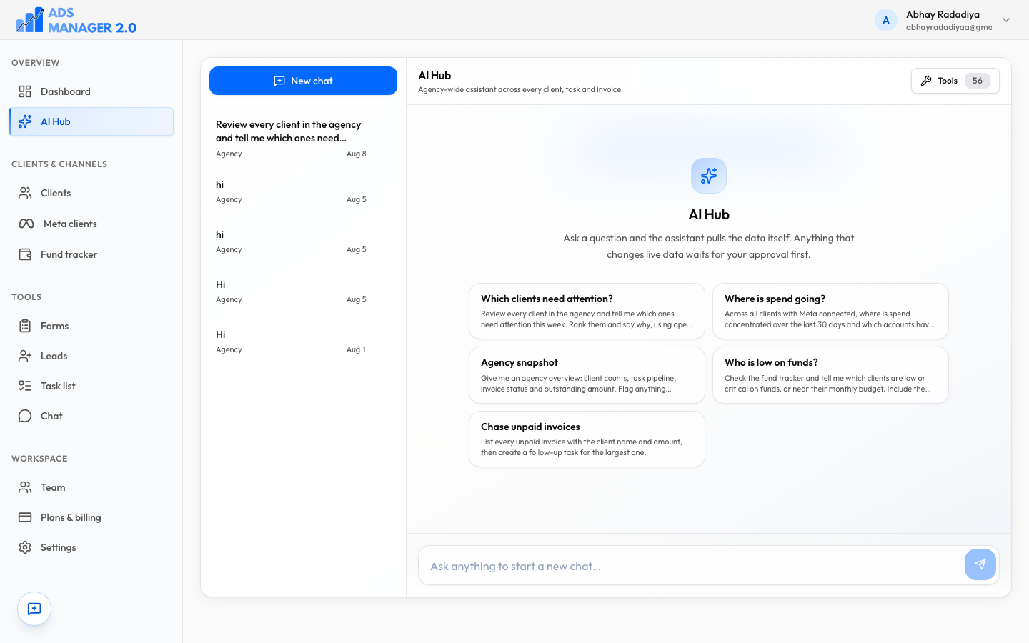1029x643 pixels.
Task: Click the Leads add-person icon
Action: 25,356
